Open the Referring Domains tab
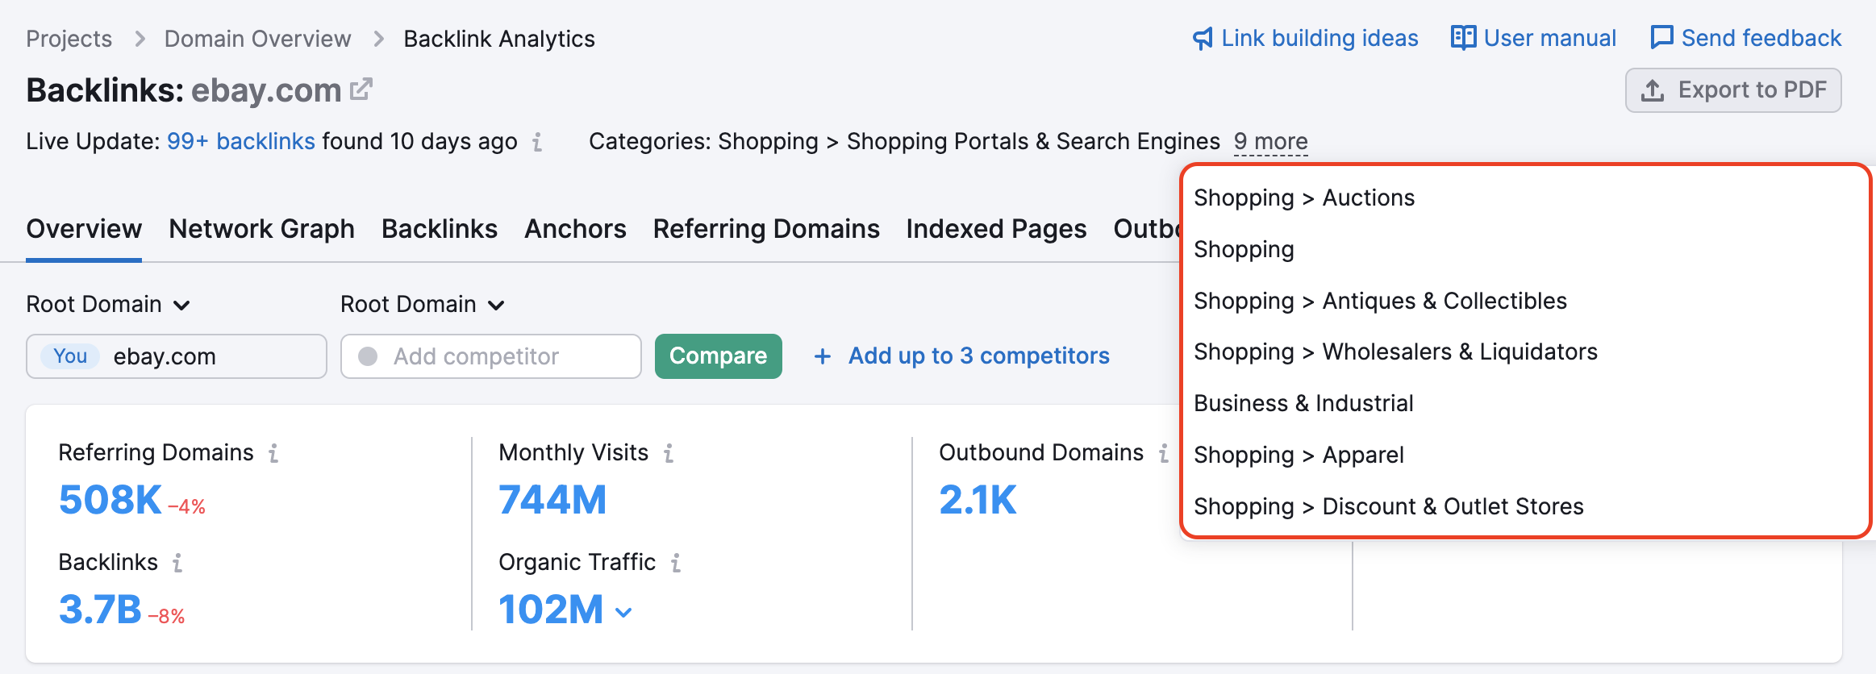 tap(766, 229)
